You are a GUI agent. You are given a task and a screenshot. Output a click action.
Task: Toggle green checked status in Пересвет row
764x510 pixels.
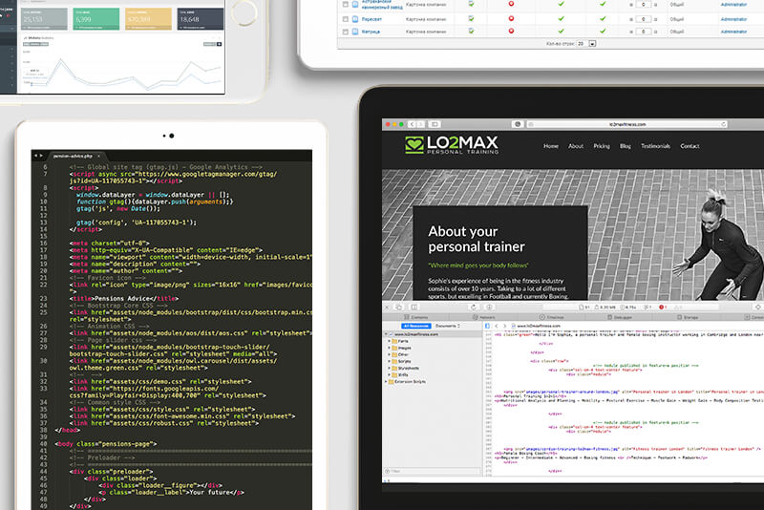click(x=471, y=18)
